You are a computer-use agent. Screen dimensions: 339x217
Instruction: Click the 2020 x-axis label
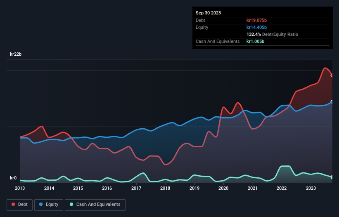(x=223, y=188)
